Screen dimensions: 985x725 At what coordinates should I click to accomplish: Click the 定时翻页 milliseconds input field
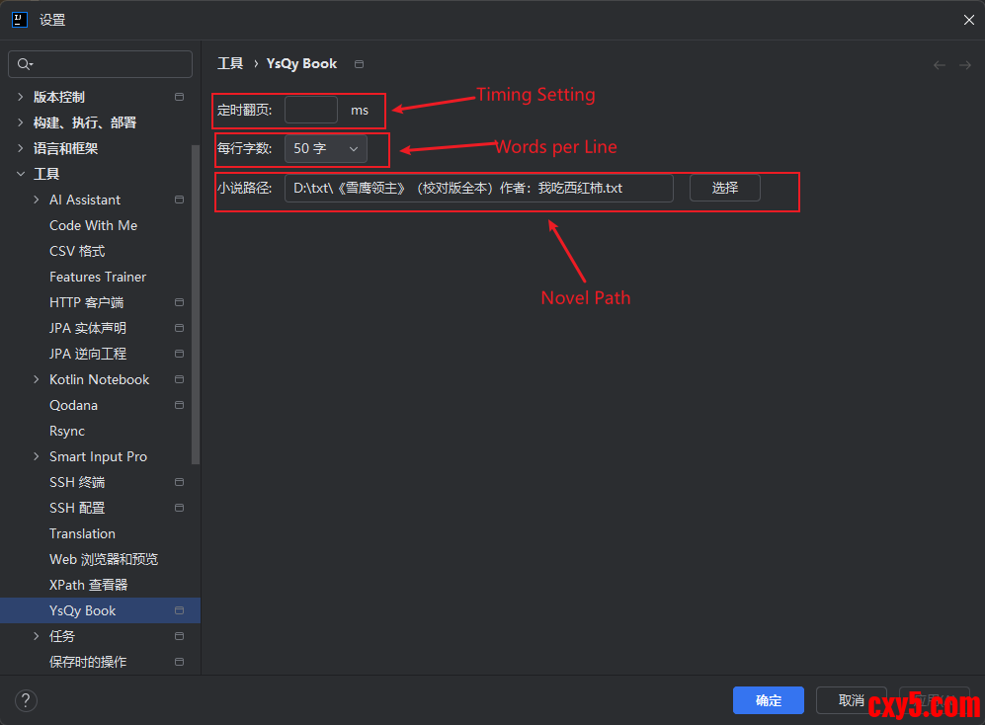coord(310,110)
